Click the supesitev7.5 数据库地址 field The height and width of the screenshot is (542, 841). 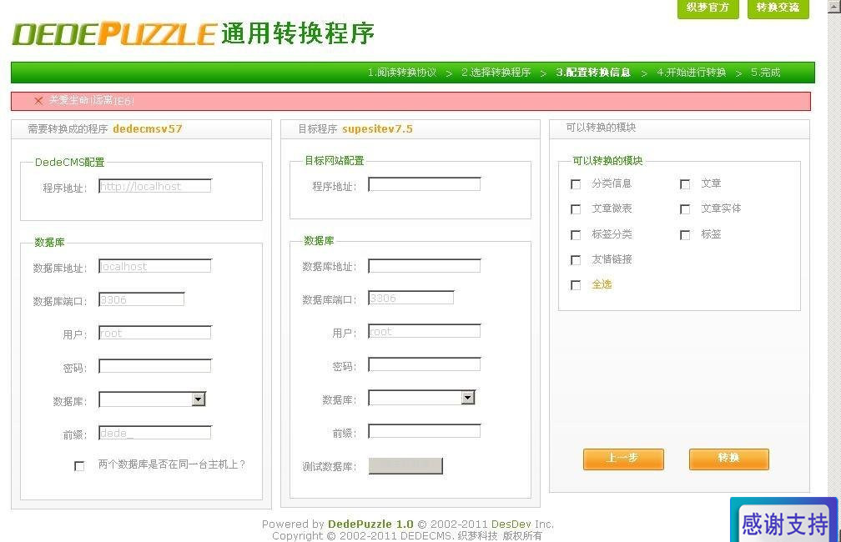click(x=424, y=265)
